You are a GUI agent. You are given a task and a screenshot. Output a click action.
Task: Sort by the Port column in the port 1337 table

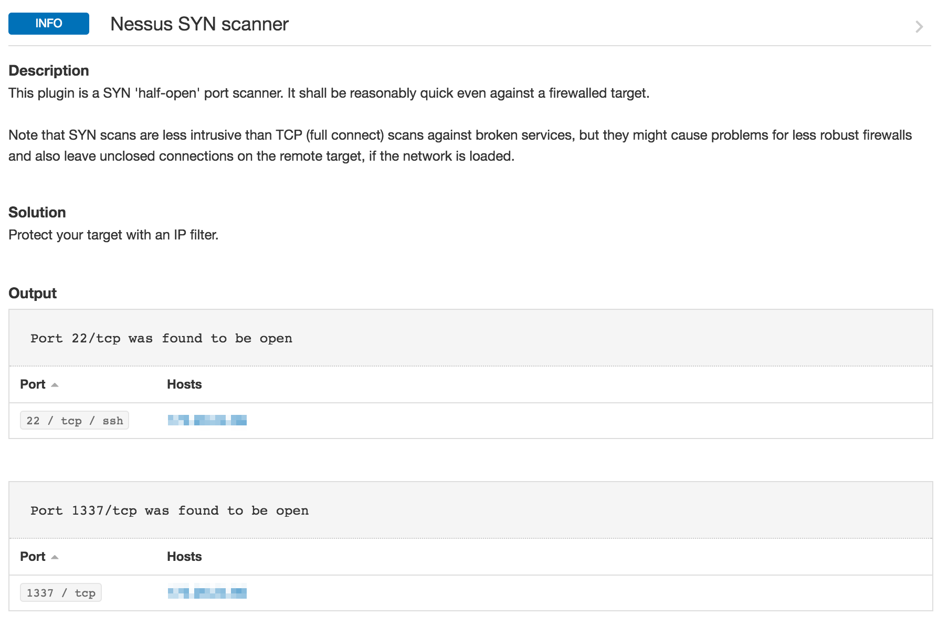(33, 557)
